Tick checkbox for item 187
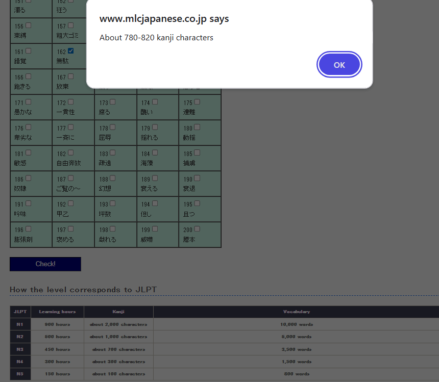Screen dimensions: 439x382 pyautogui.click(x=70, y=178)
